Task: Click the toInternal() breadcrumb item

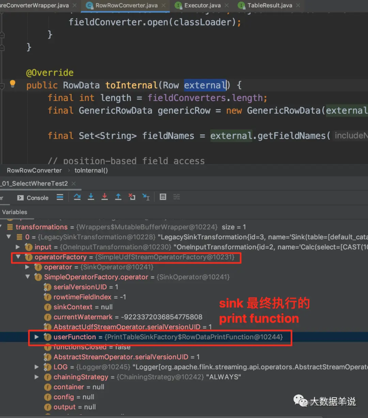Action: (x=91, y=170)
